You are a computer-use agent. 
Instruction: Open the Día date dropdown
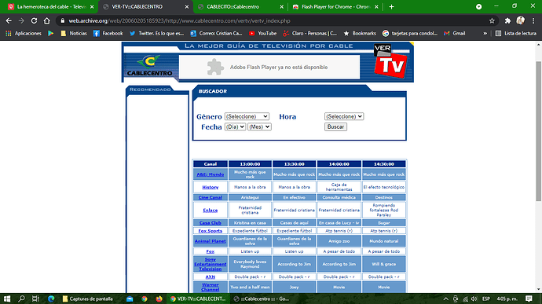click(x=235, y=127)
